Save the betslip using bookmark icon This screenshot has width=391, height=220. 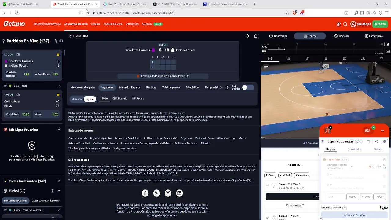click(368, 141)
